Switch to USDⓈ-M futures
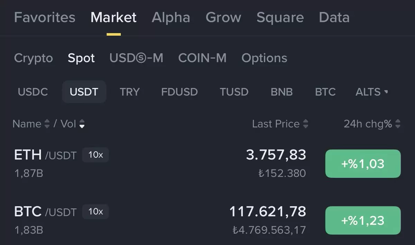 [136, 58]
